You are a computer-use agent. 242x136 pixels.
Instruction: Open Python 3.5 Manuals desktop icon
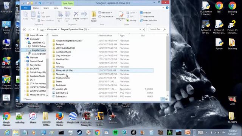pos(232,27)
